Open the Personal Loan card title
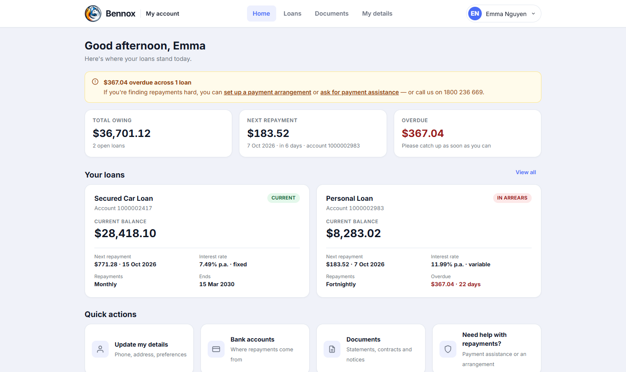The height and width of the screenshot is (372, 626). [x=349, y=198]
